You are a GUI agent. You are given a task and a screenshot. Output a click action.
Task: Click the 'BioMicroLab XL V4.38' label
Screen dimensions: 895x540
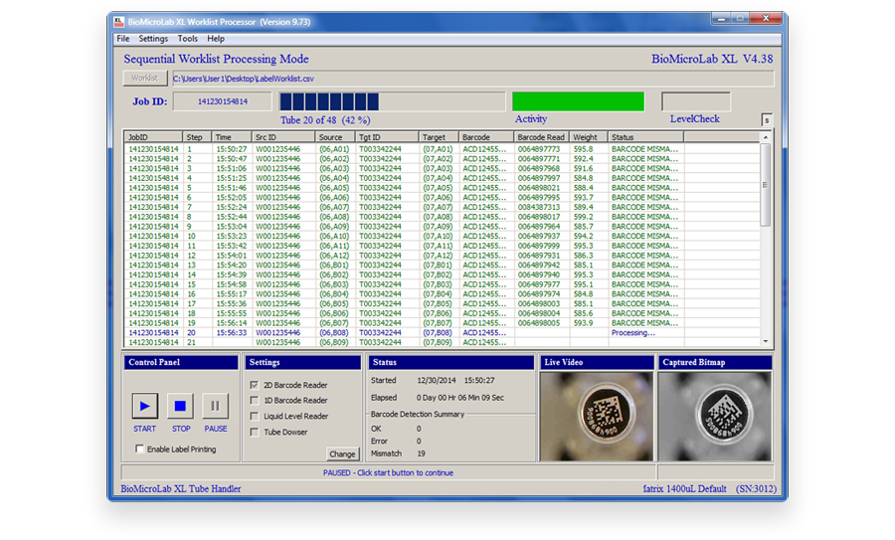(x=712, y=60)
